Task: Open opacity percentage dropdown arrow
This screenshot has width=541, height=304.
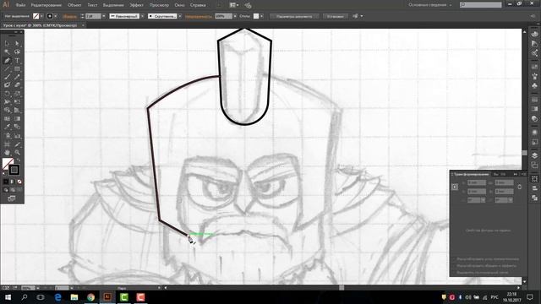Action: [235, 16]
